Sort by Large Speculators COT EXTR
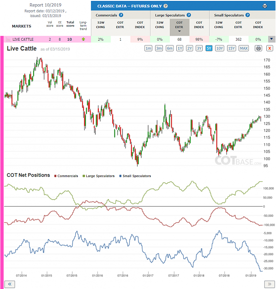The image size is (276, 289). coord(180,27)
